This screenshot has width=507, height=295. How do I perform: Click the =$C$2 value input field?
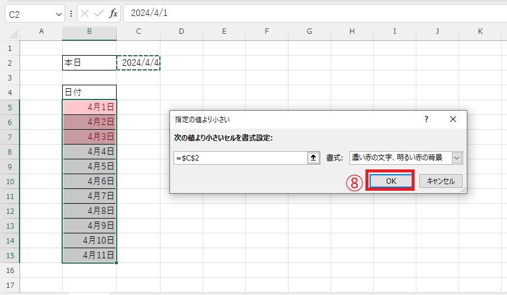(x=240, y=158)
